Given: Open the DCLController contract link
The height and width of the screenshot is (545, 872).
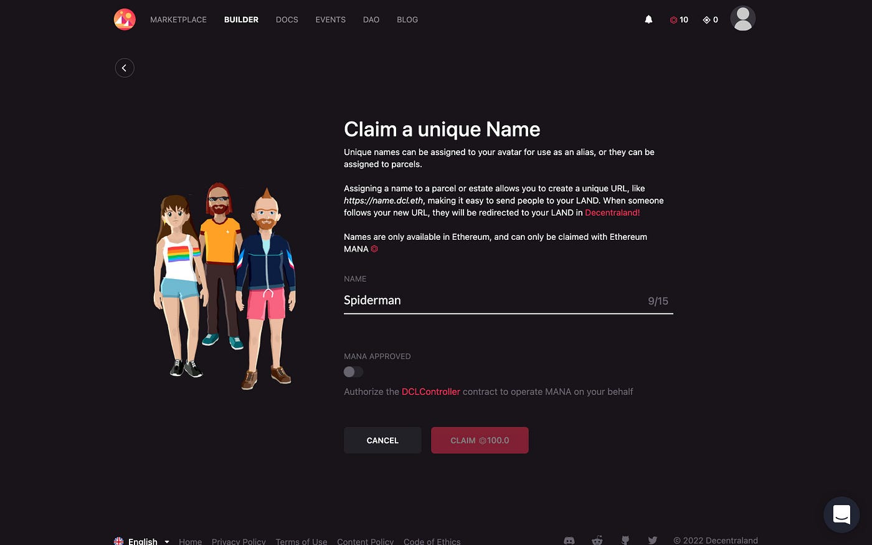Looking at the screenshot, I should click(431, 392).
